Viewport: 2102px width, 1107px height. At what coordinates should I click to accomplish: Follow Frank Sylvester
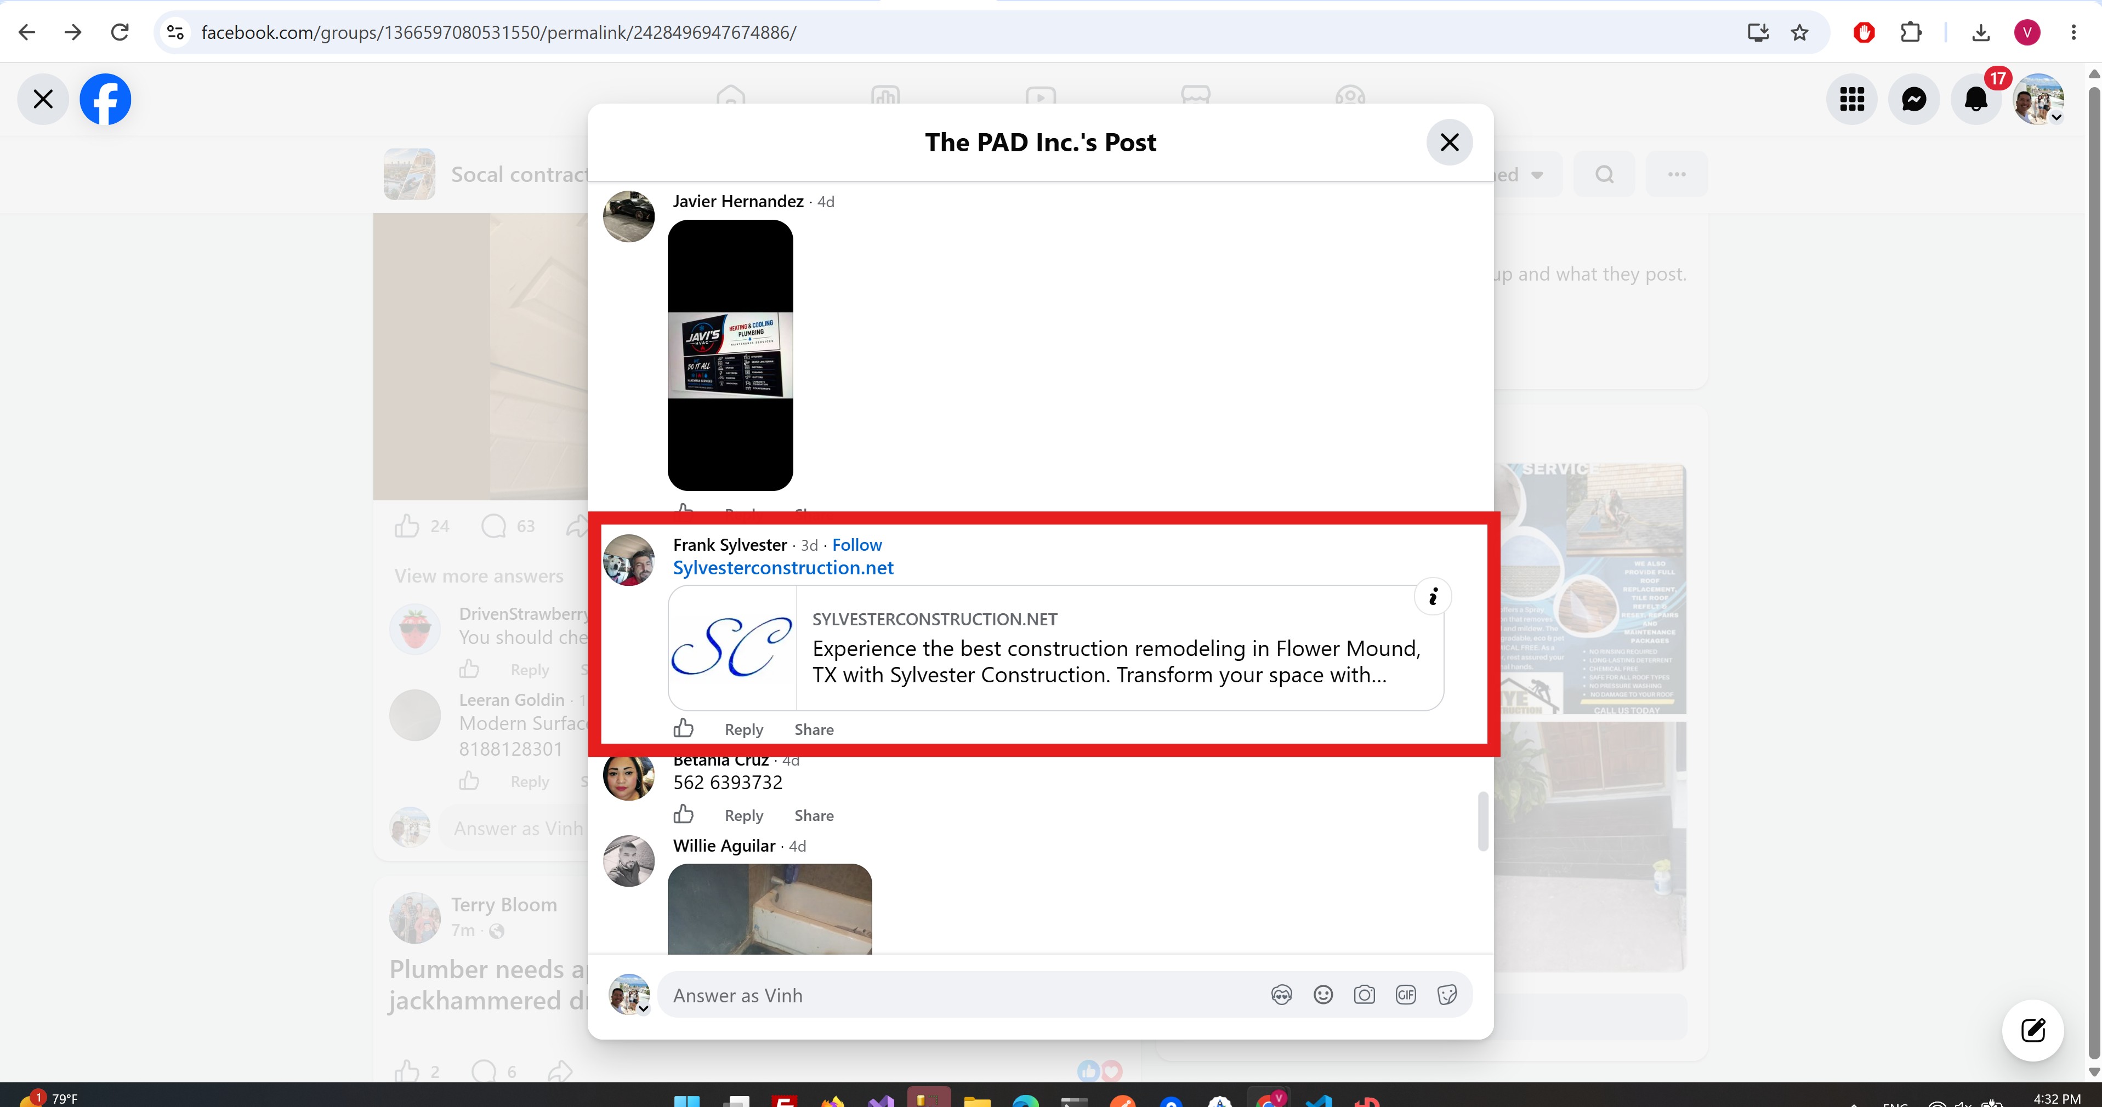[857, 544]
